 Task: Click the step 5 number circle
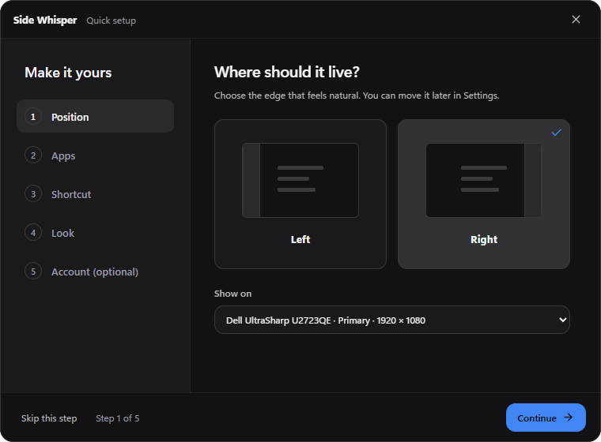[33, 272]
